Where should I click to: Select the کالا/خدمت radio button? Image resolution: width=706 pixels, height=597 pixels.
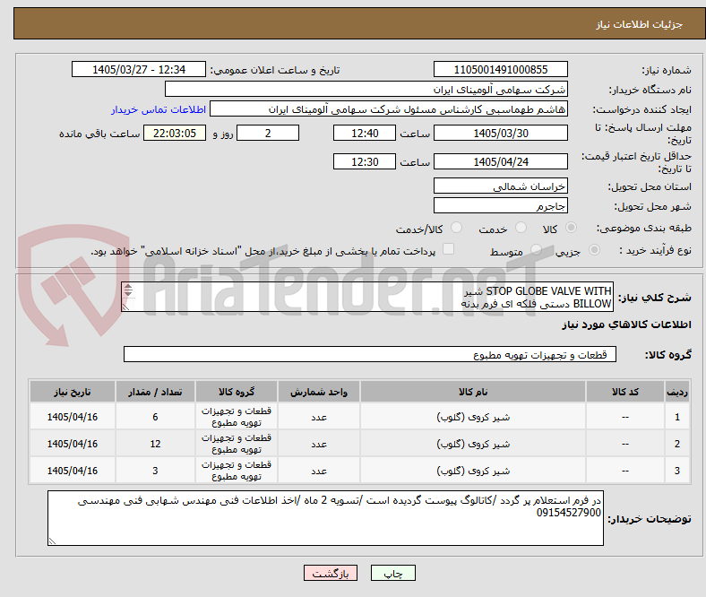(x=457, y=228)
